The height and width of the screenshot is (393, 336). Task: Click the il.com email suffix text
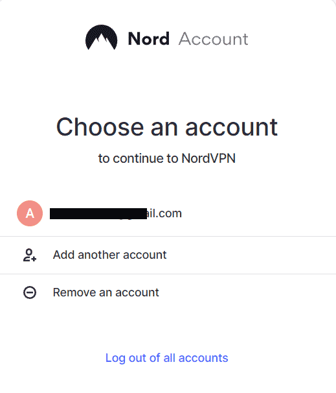pyautogui.click(x=164, y=213)
